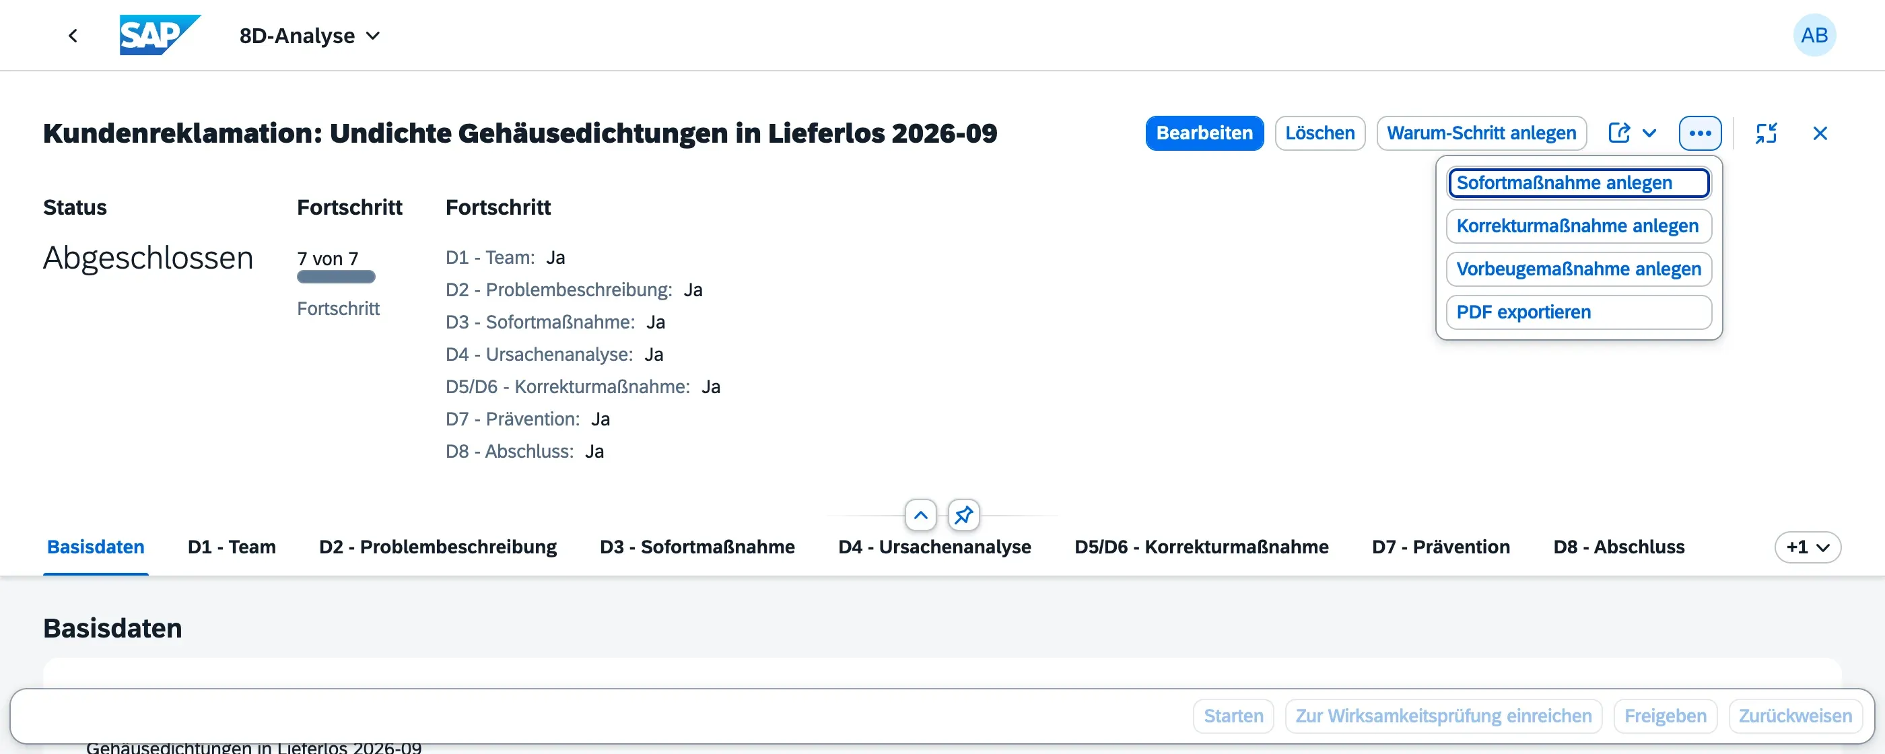This screenshot has height=754, width=1885.
Task: Pin the header with pin icon
Action: [964, 516]
